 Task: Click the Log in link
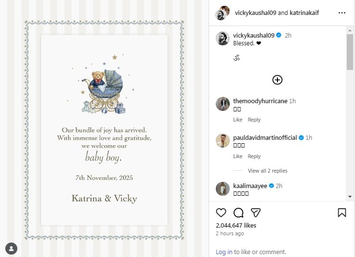[x=224, y=252]
